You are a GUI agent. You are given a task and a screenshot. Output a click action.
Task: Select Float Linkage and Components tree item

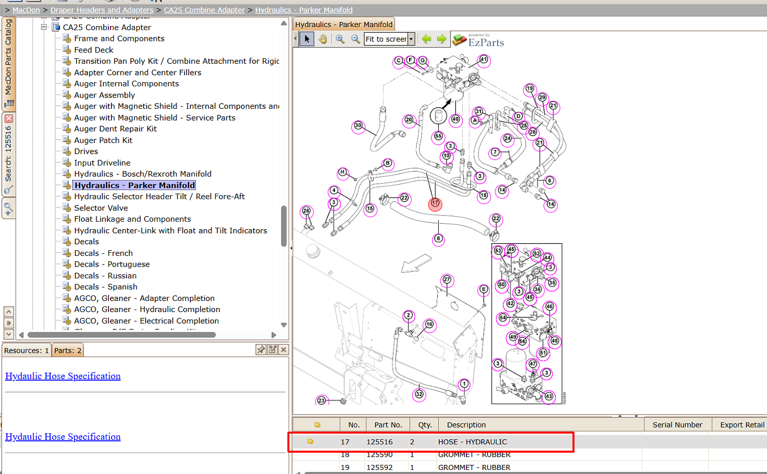132,219
